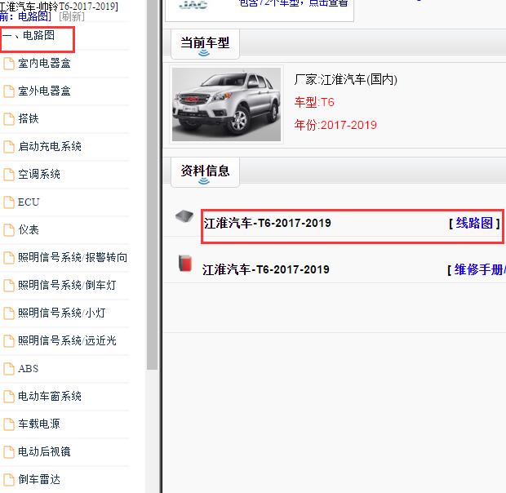506x493 pixels.
Task: Open 照明信号系统/报警转向 diagram
Action: (x=73, y=257)
